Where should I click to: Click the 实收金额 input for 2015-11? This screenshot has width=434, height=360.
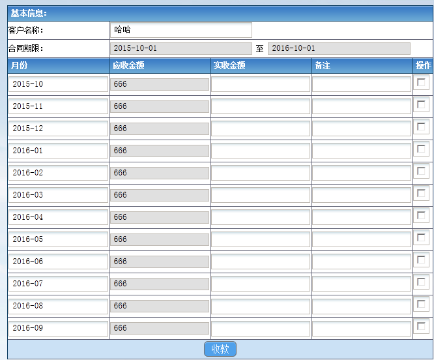261,106
